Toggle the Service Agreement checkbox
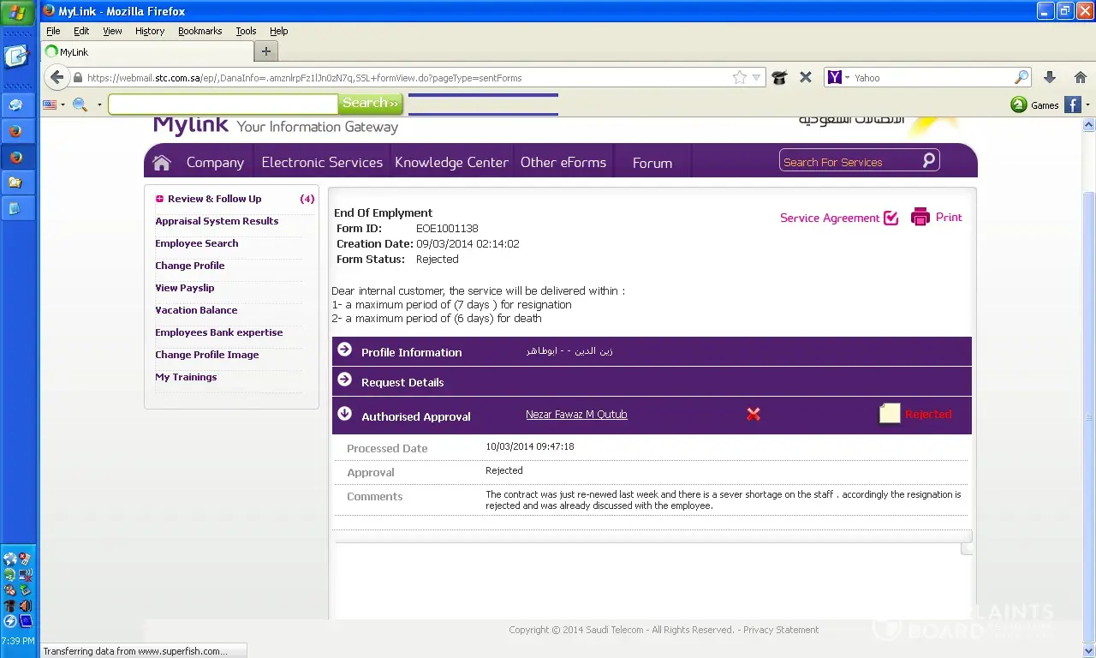This screenshot has height=658, width=1096. [891, 218]
